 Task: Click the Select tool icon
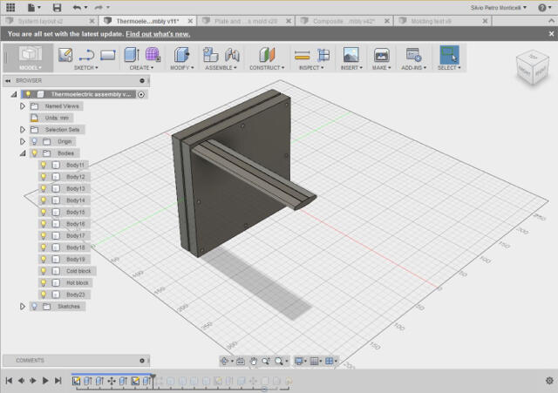(449, 54)
